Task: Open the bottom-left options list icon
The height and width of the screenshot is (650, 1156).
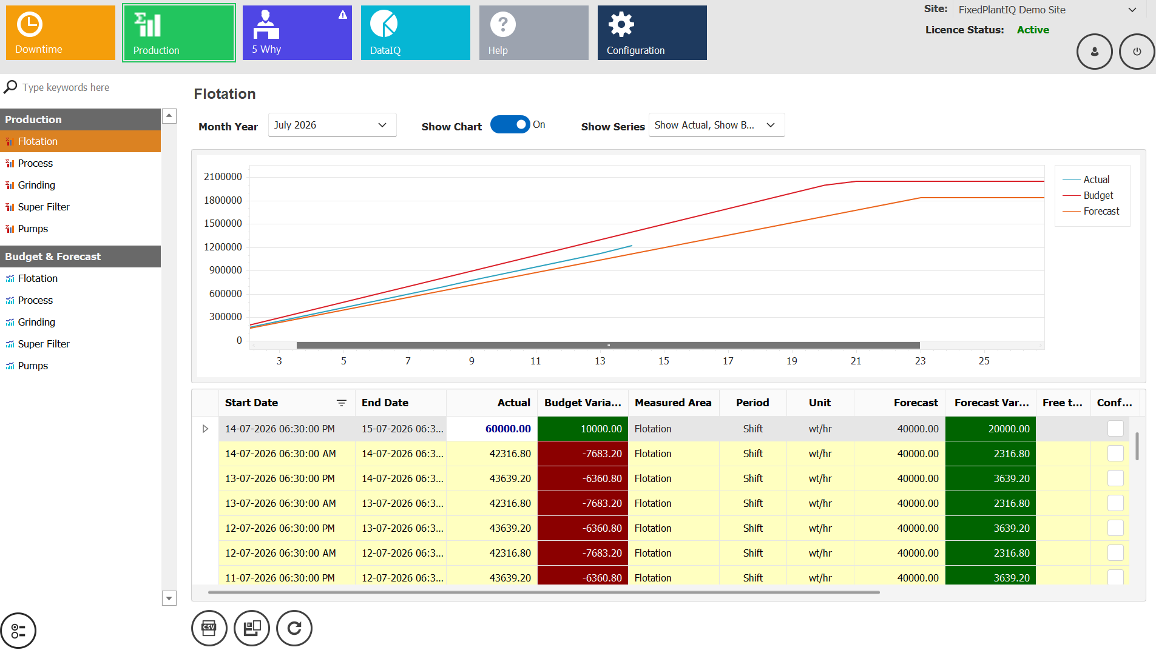Action: pos(18,631)
